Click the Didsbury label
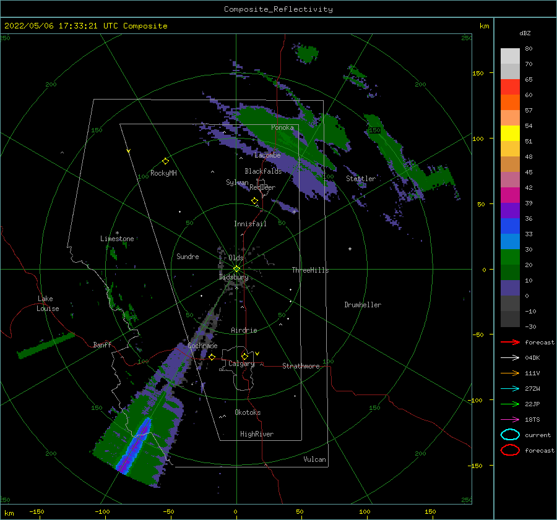Screen dimensions: 557x520 [x=233, y=277]
